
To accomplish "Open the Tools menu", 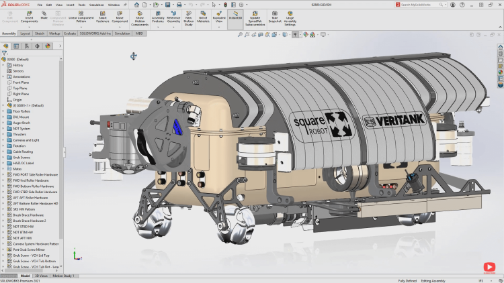I will point(82,5).
